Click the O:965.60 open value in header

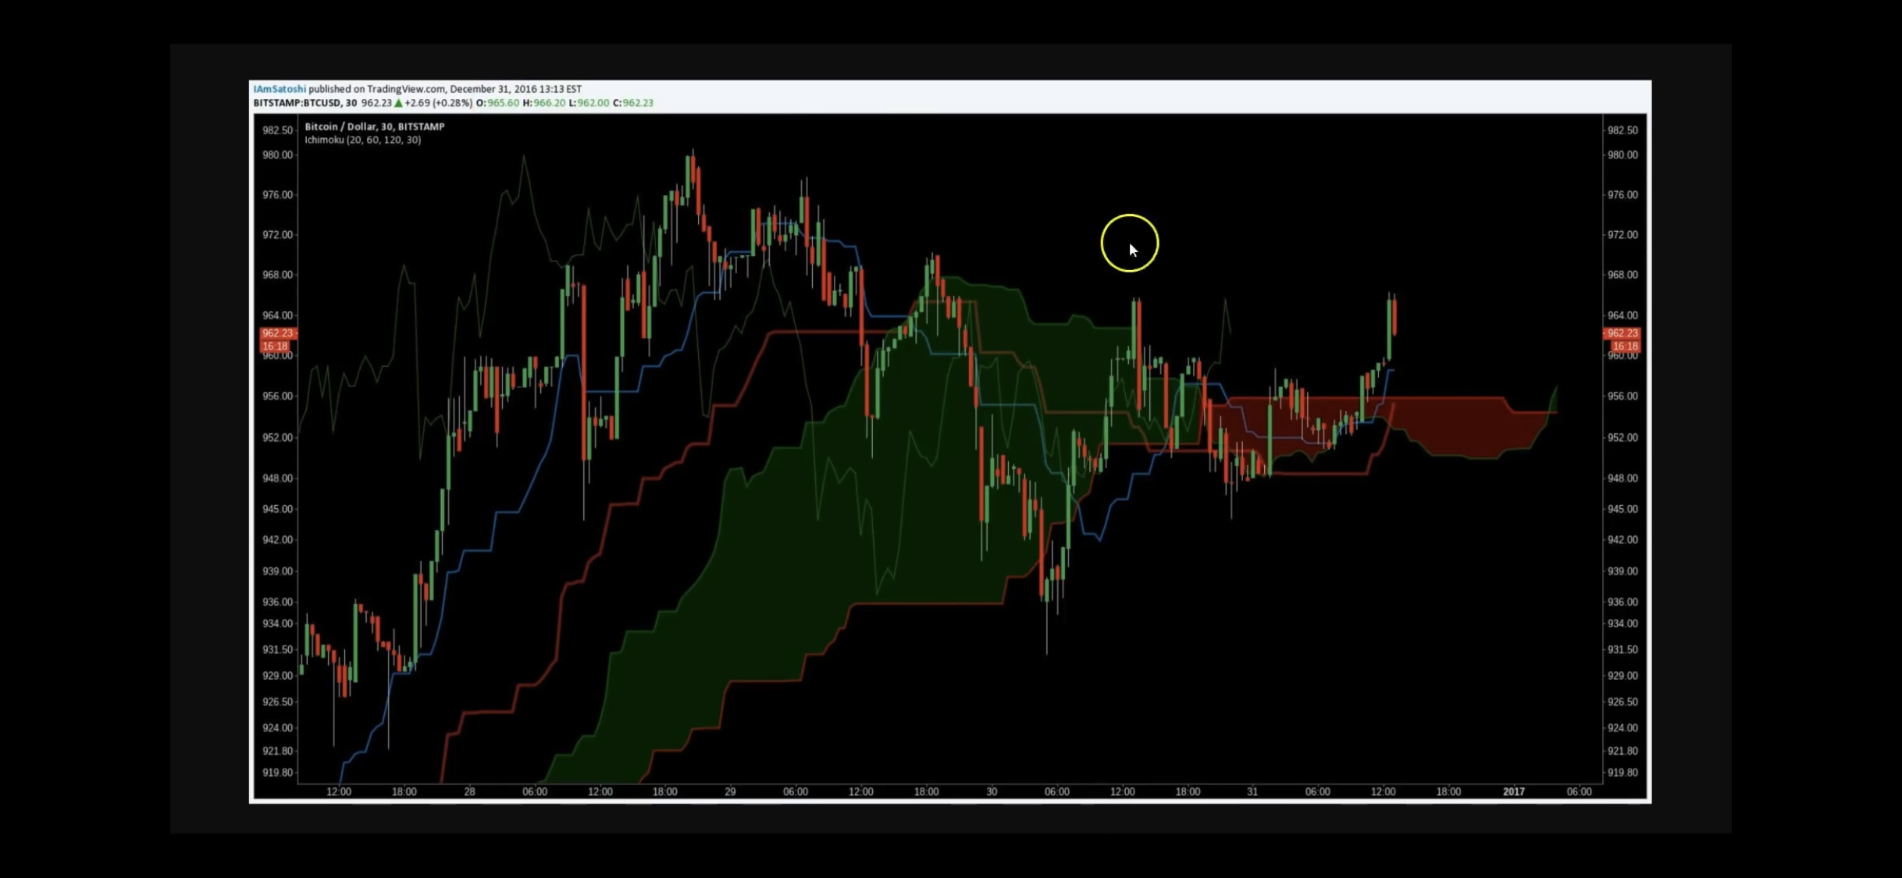click(497, 103)
